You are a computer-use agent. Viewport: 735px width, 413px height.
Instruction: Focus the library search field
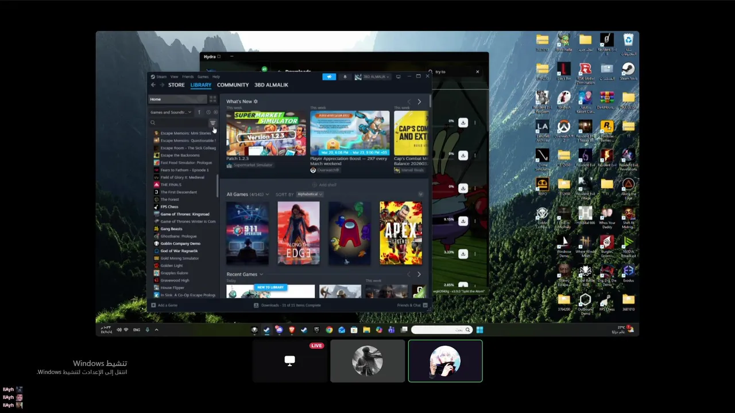point(179,123)
